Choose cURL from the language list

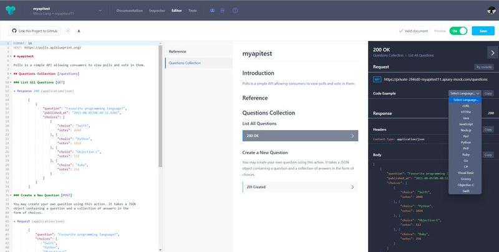pos(465,106)
